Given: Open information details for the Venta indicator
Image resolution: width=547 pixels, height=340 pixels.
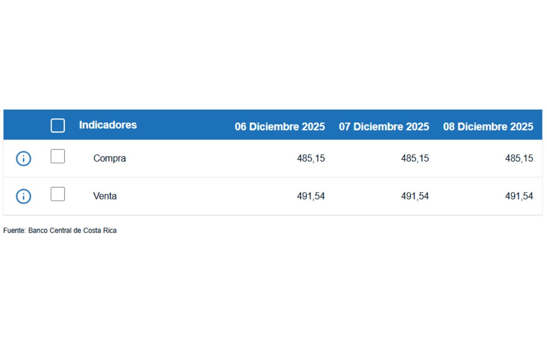Looking at the screenshot, I should click(x=23, y=196).
